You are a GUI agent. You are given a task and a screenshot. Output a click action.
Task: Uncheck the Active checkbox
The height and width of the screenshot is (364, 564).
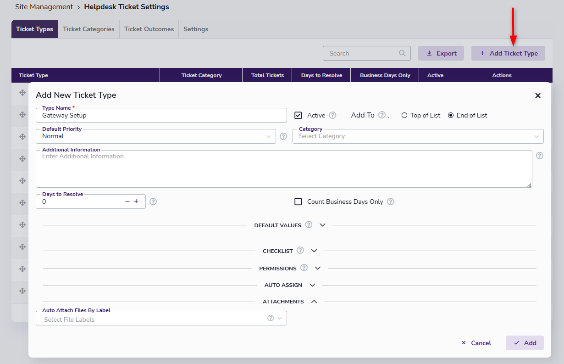click(298, 115)
